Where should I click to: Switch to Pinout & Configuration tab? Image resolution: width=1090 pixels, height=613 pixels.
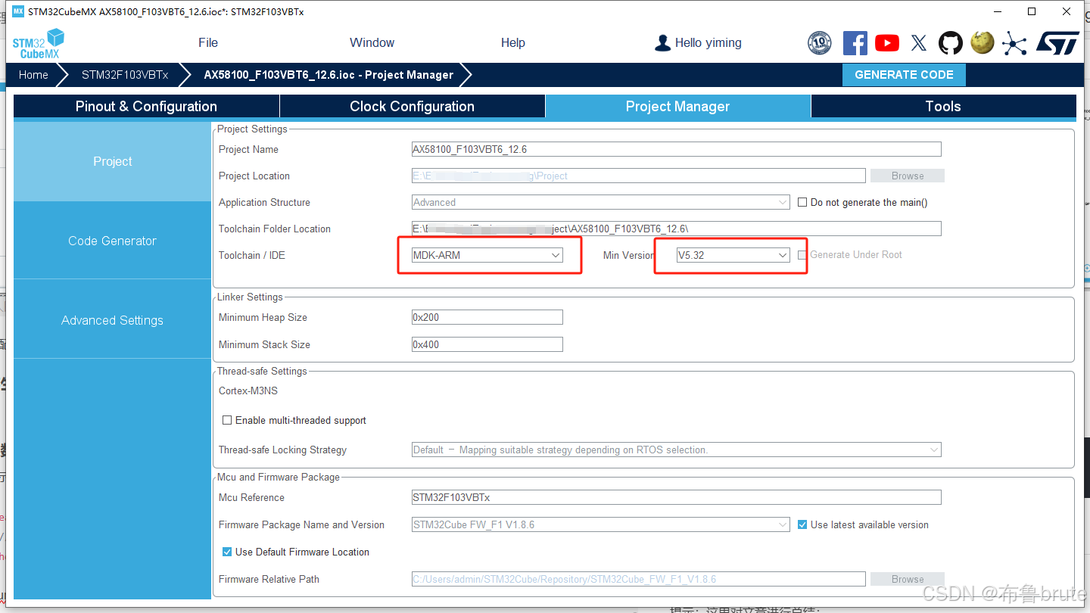(x=146, y=106)
